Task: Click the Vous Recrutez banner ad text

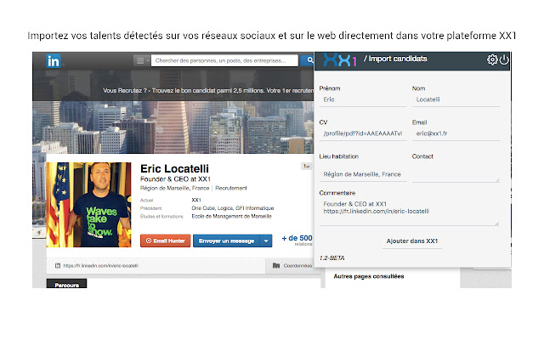Action: pos(208,91)
